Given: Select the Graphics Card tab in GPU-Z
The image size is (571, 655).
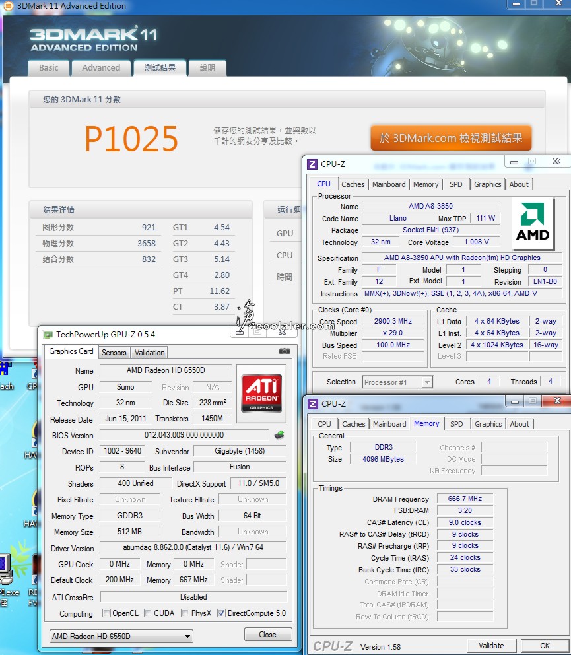Looking at the screenshot, I should [71, 351].
